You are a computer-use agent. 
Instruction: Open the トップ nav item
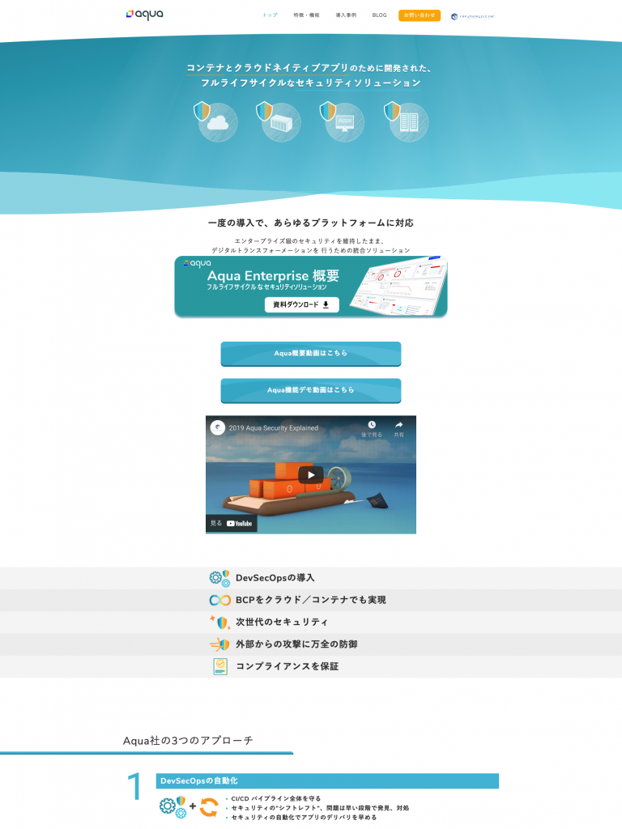click(x=270, y=15)
